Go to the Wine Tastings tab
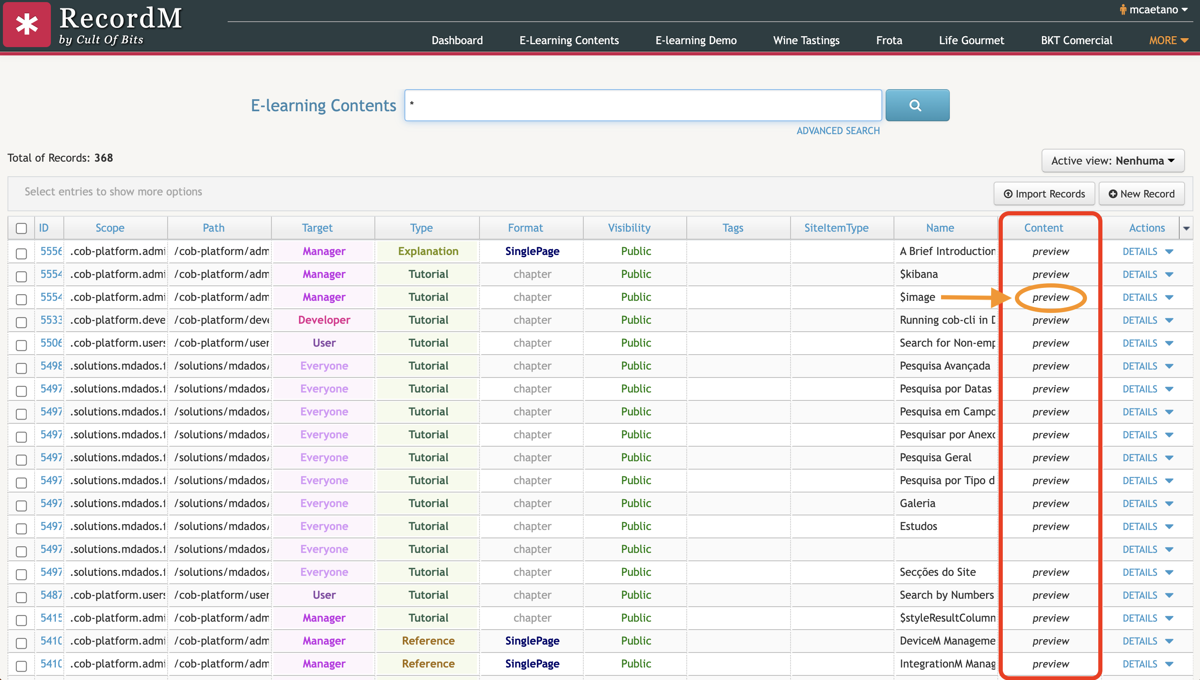Viewport: 1200px width, 680px height. (806, 40)
